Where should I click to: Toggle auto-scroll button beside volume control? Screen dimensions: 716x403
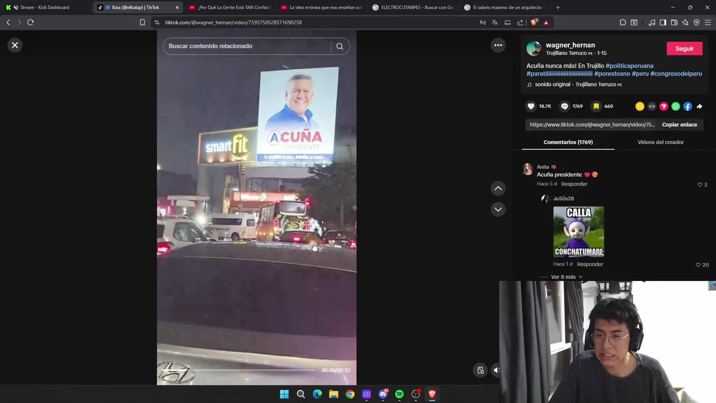coord(481,370)
